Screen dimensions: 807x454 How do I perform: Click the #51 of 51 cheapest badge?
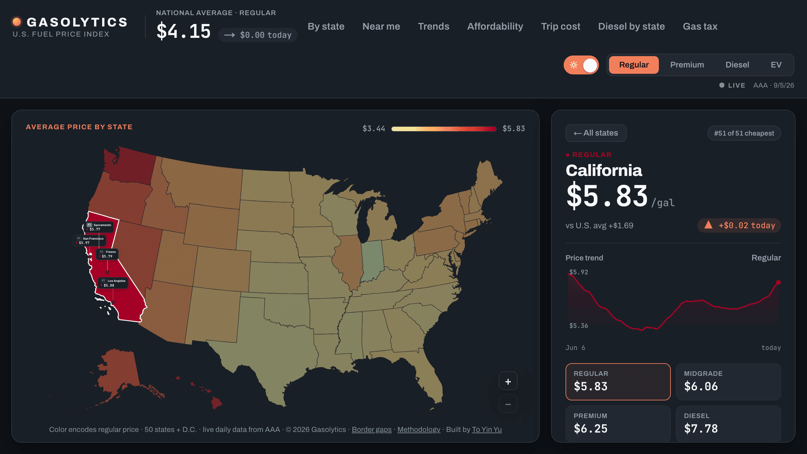coord(744,133)
